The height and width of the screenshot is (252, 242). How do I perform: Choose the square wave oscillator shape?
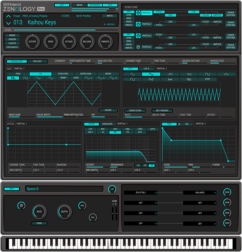point(25,78)
